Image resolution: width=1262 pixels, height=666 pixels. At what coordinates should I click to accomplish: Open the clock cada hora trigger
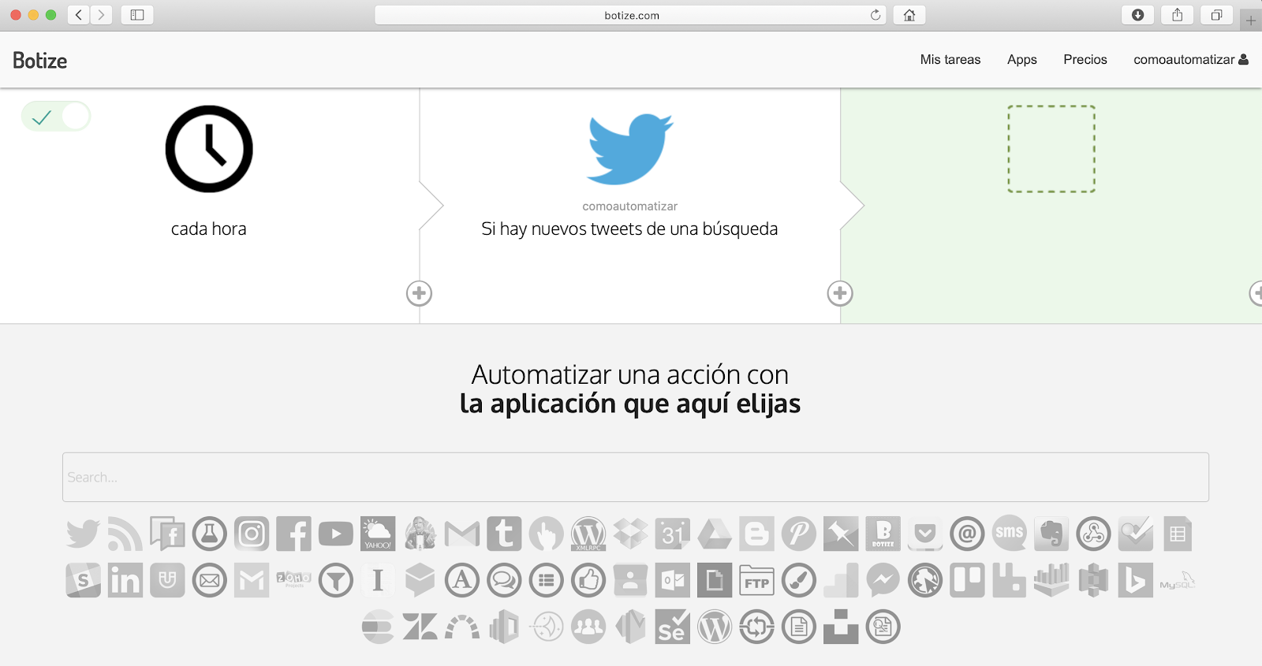209,149
